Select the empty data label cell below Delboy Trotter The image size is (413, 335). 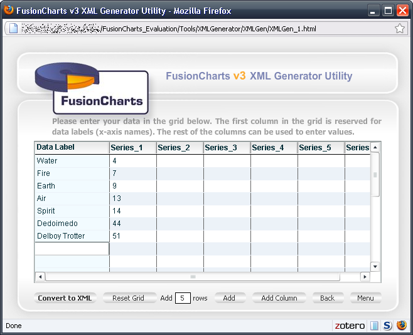[72, 249]
